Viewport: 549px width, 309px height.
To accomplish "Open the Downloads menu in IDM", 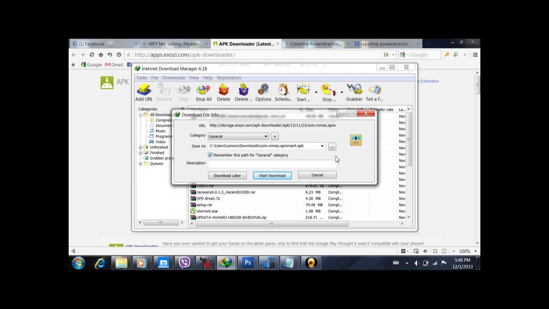I will point(173,78).
